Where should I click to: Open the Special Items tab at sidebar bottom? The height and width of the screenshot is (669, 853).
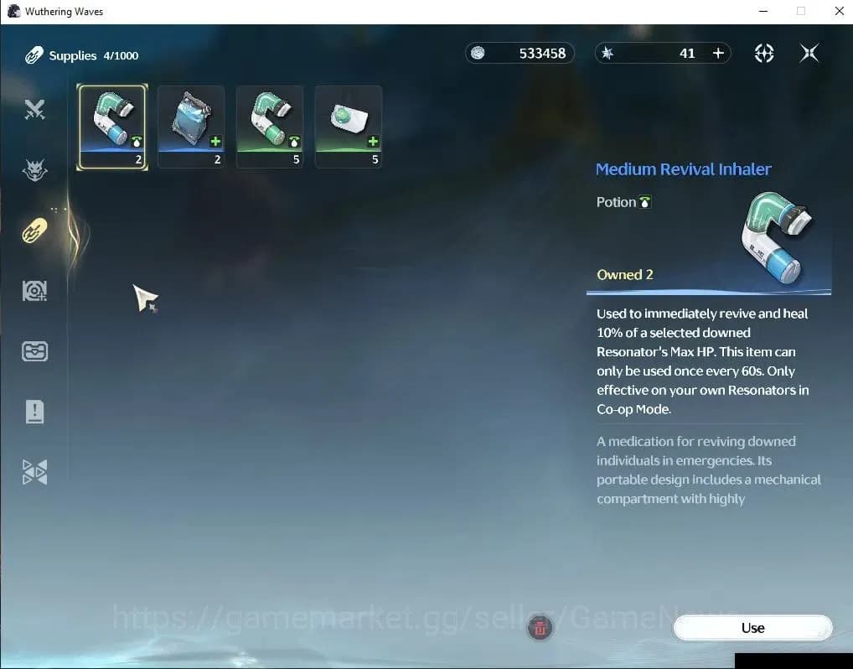[34, 472]
